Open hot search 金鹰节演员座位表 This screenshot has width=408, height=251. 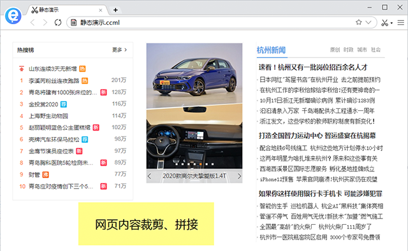coord(51,151)
